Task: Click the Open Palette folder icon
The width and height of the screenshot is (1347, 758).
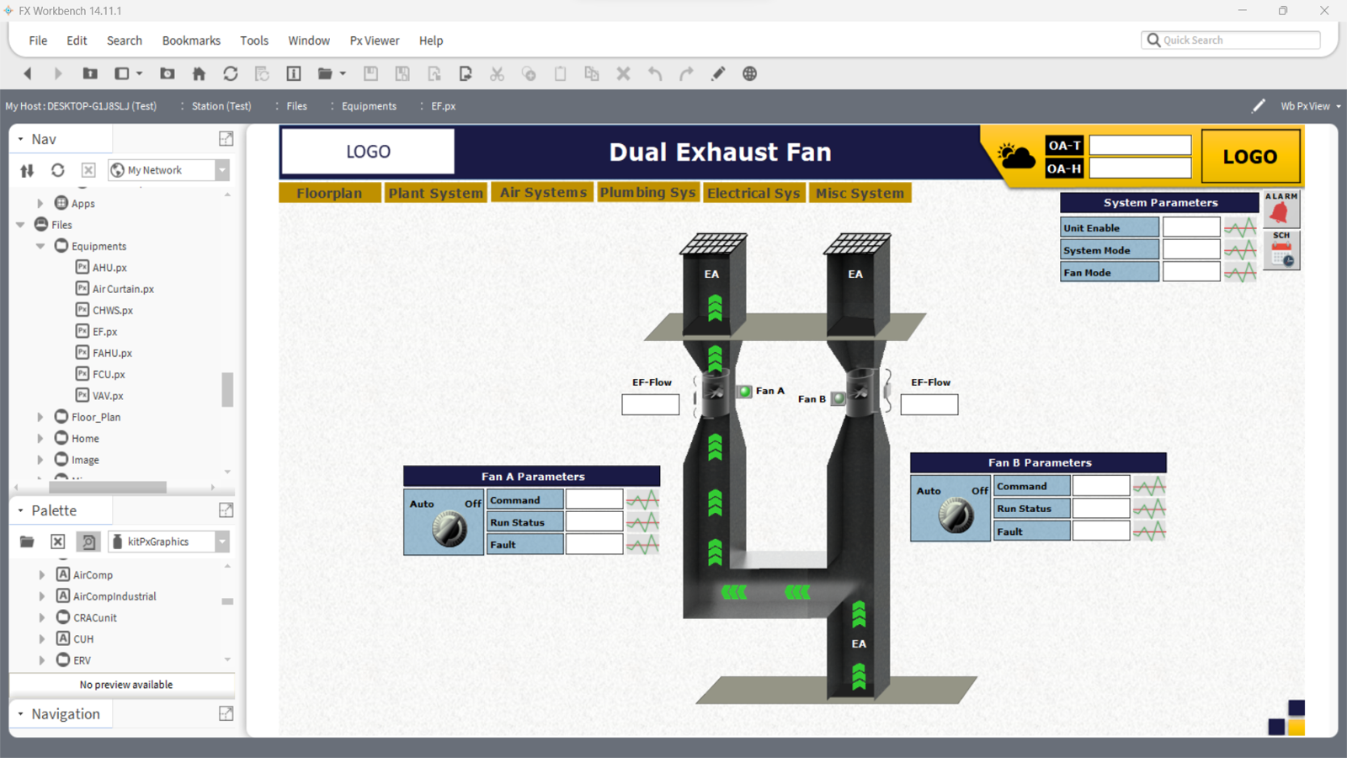Action: pyautogui.click(x=27, y=542)
